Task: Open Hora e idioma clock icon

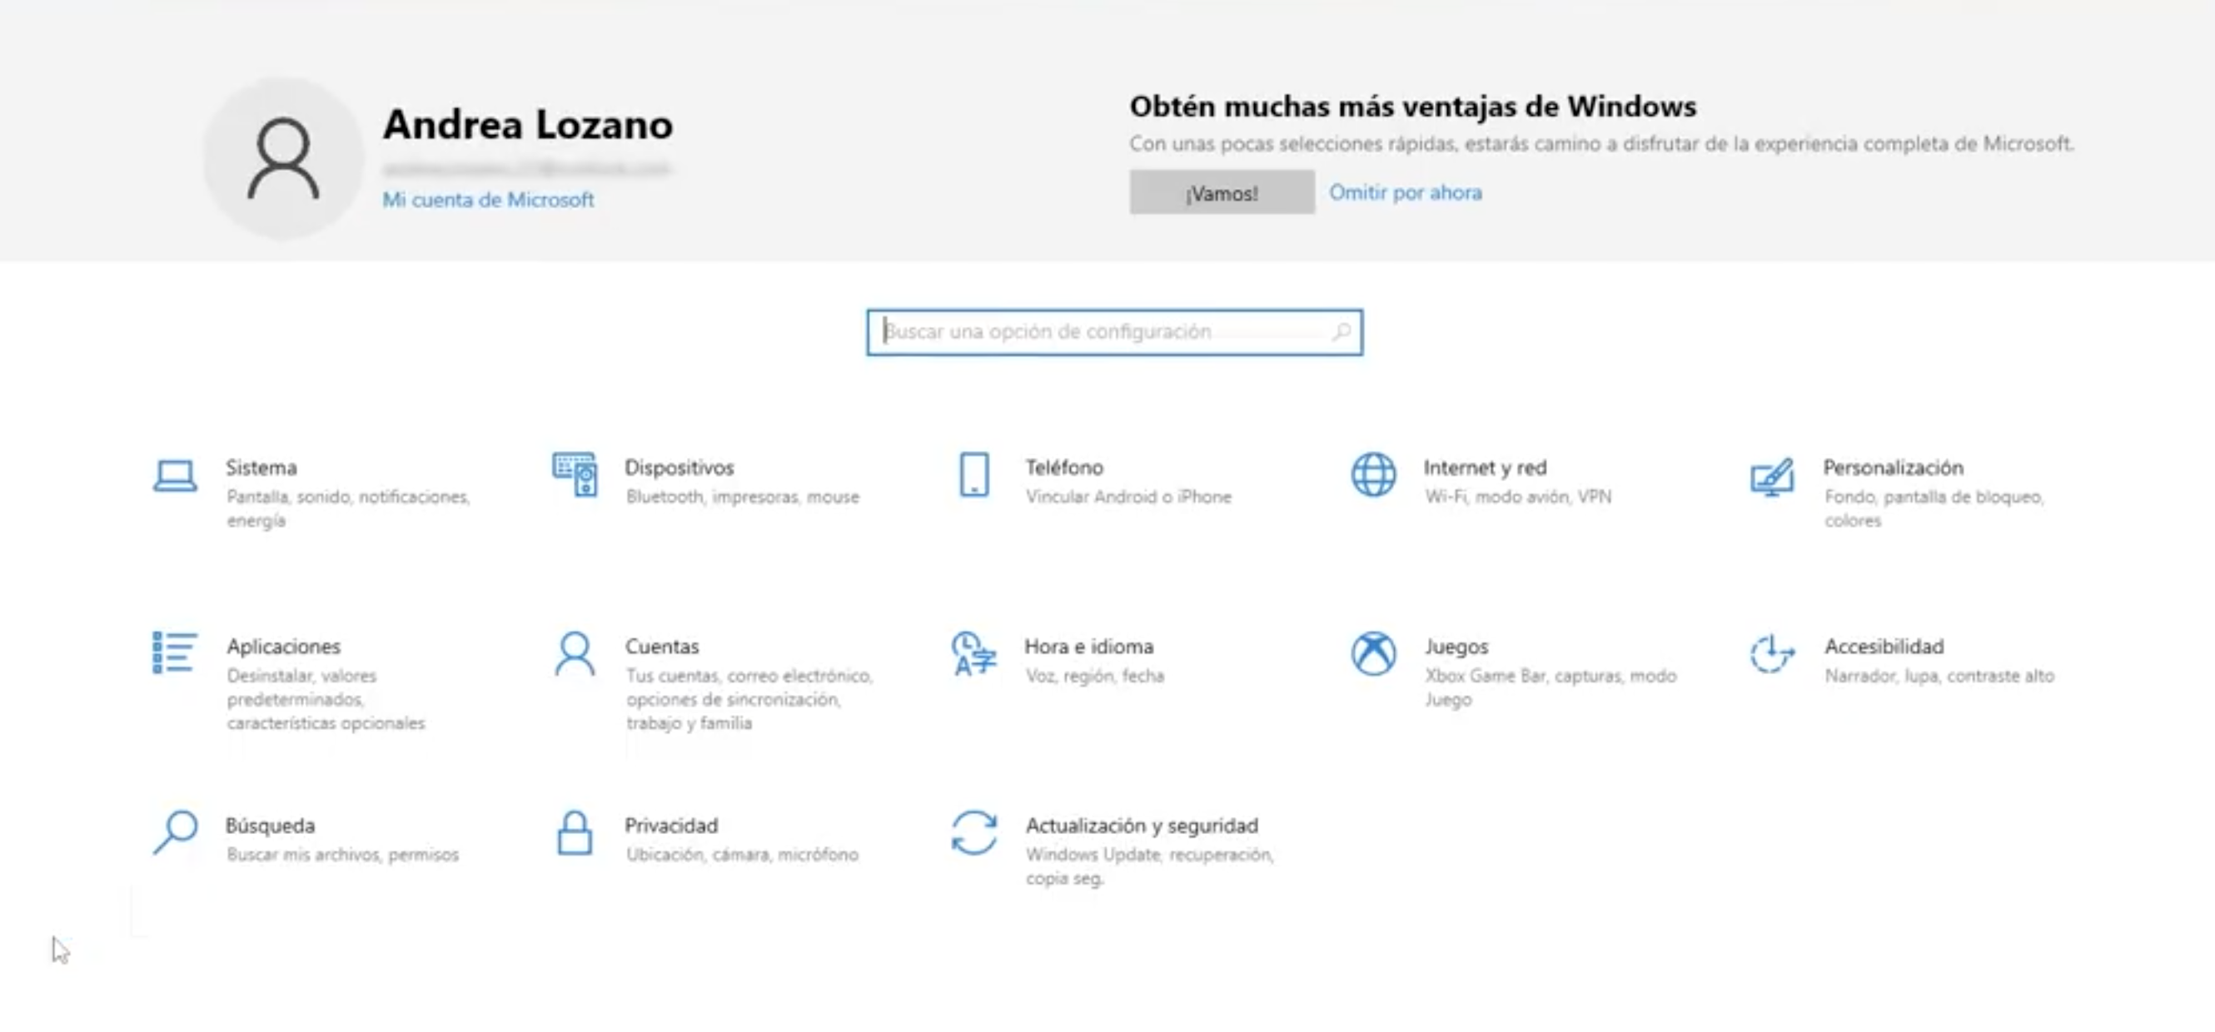Action: 973,654
